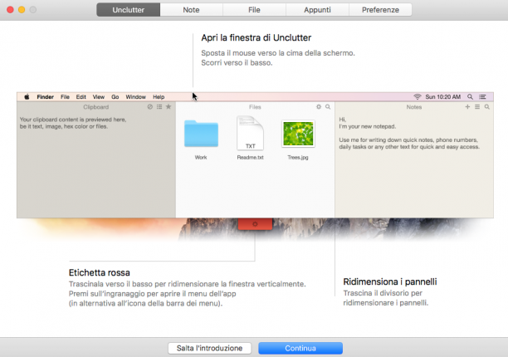Click Salta l'introduzione button
This screenshot has height=357, width=508.
[x=210, y=348]
